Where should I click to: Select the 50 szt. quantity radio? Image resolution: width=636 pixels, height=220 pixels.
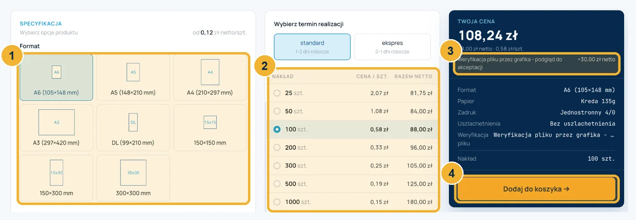277,111
